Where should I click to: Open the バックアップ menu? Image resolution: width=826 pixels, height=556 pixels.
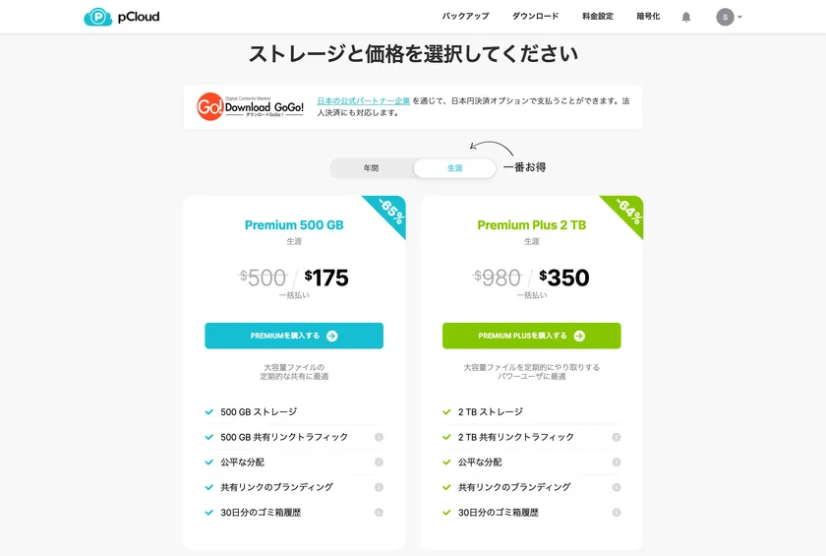[465, 17]
